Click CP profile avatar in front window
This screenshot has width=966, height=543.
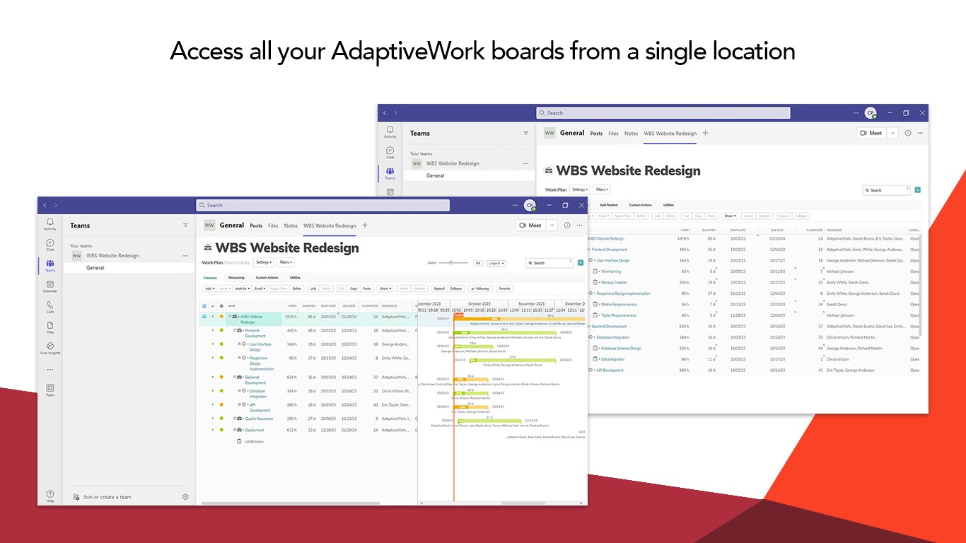(x=530, y=206)
